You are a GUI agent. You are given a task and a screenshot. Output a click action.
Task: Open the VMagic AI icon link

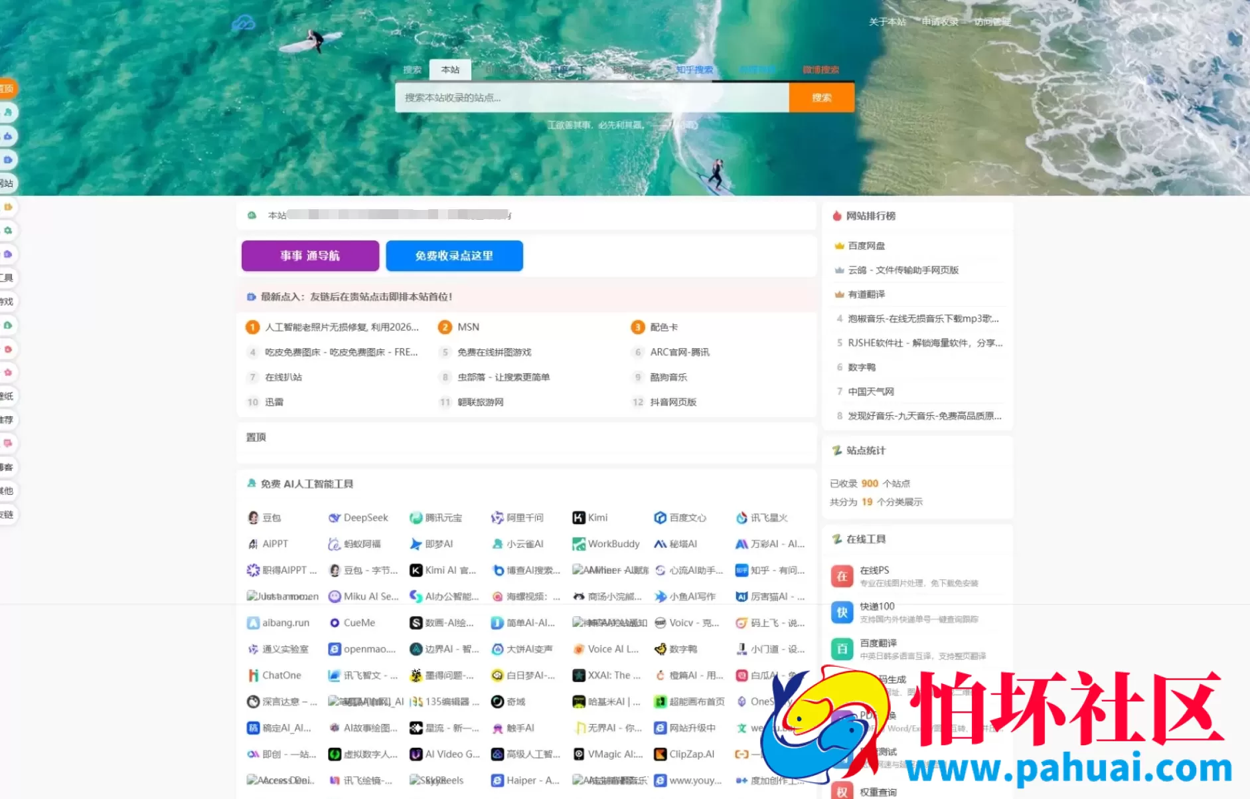coord(579,755)
